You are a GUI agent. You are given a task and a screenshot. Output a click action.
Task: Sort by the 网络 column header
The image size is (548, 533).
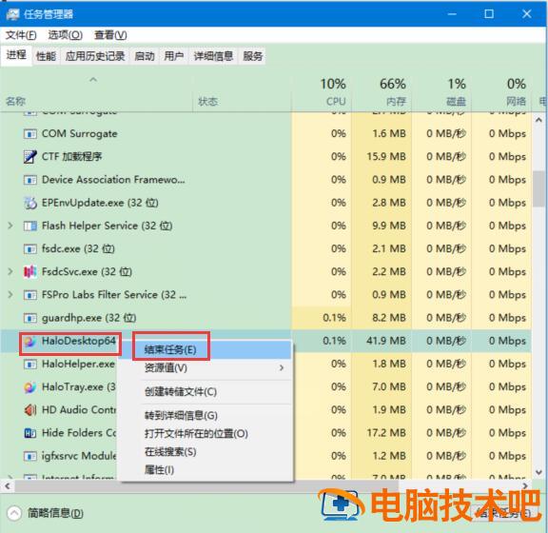tap(501, 92)
